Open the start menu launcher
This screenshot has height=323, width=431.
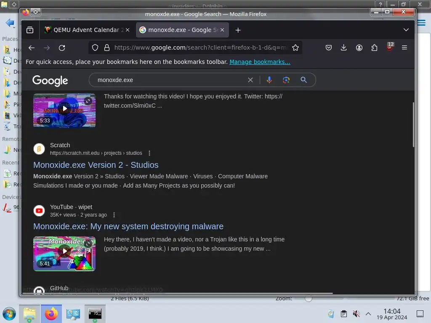[x=9, y=314]
